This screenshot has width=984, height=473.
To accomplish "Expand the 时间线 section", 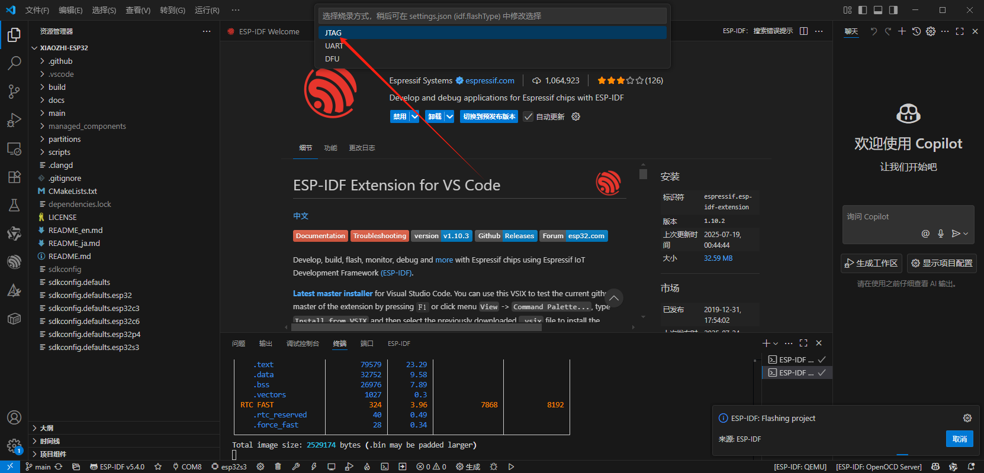I will coord(124,441).
